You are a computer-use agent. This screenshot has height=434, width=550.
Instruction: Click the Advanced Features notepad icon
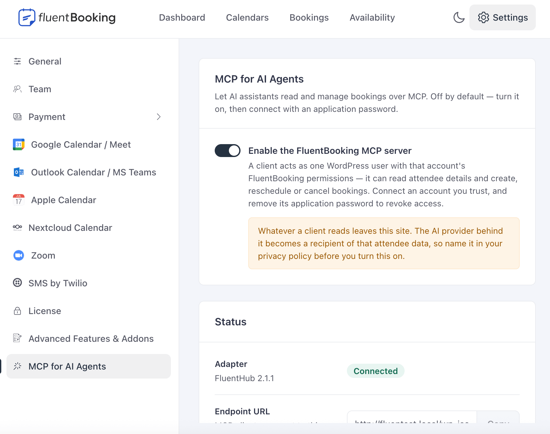point(17,338)
